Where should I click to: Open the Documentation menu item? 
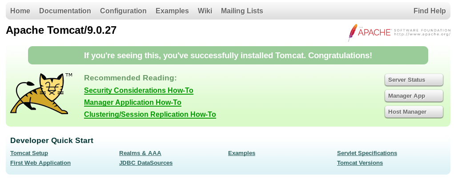(65, 11)
